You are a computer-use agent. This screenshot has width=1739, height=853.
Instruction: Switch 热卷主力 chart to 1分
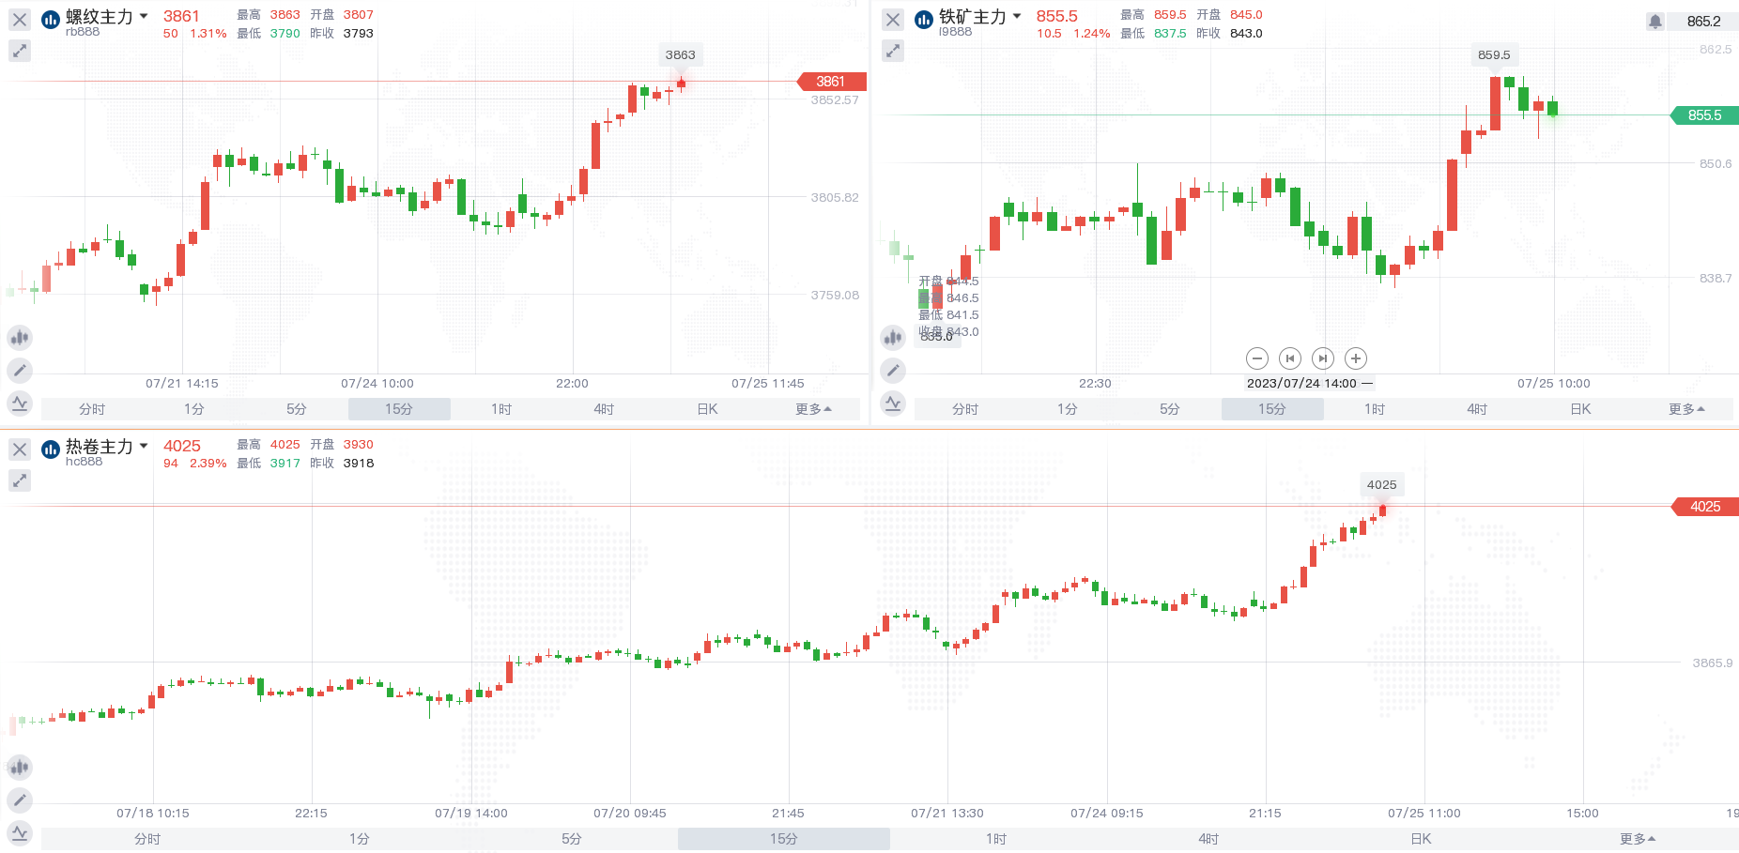[360, 839]
